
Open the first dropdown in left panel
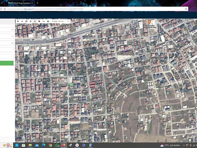coord(7,30)
